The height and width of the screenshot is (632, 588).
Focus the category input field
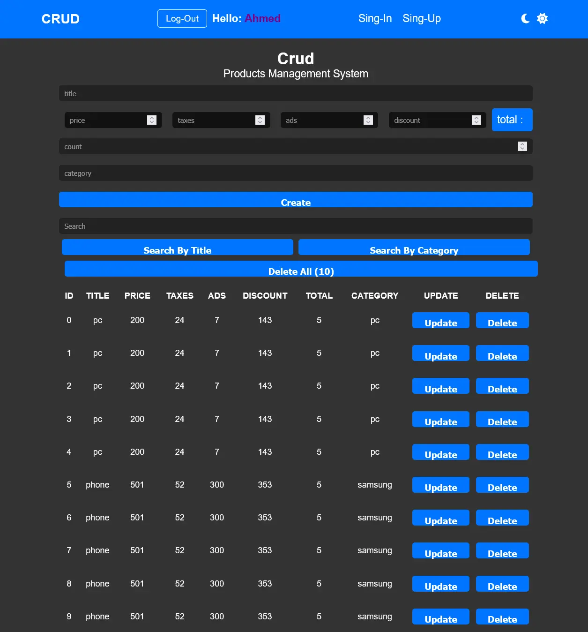(x=295, y=173)
